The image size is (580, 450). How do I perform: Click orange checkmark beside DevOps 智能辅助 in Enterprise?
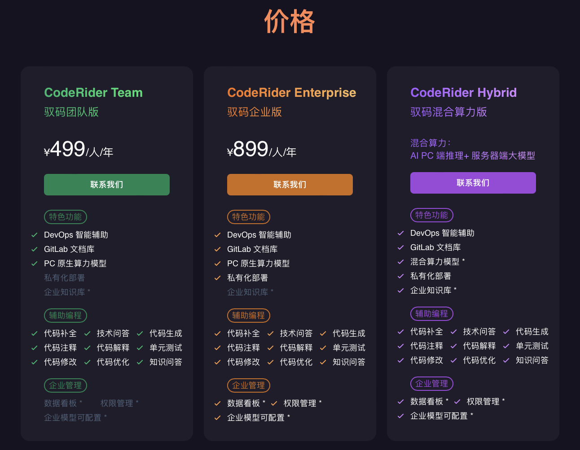click(x=217, y=235)
